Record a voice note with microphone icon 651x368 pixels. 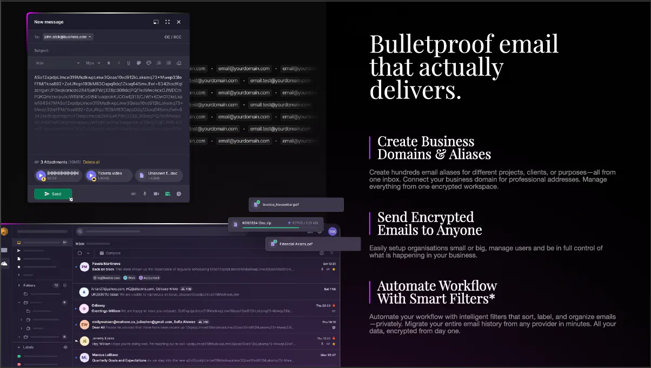(145, 193)
